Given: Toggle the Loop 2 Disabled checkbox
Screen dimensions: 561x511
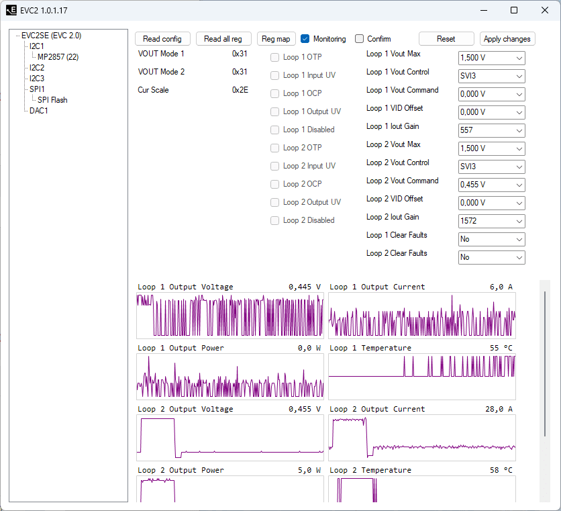Looking at the screenshot, I should click(274, 221).
